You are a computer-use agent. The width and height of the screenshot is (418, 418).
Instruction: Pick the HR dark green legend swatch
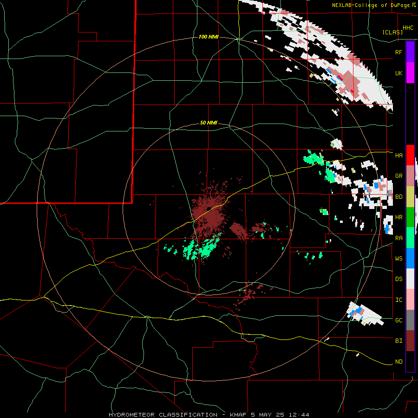point(410,217)
